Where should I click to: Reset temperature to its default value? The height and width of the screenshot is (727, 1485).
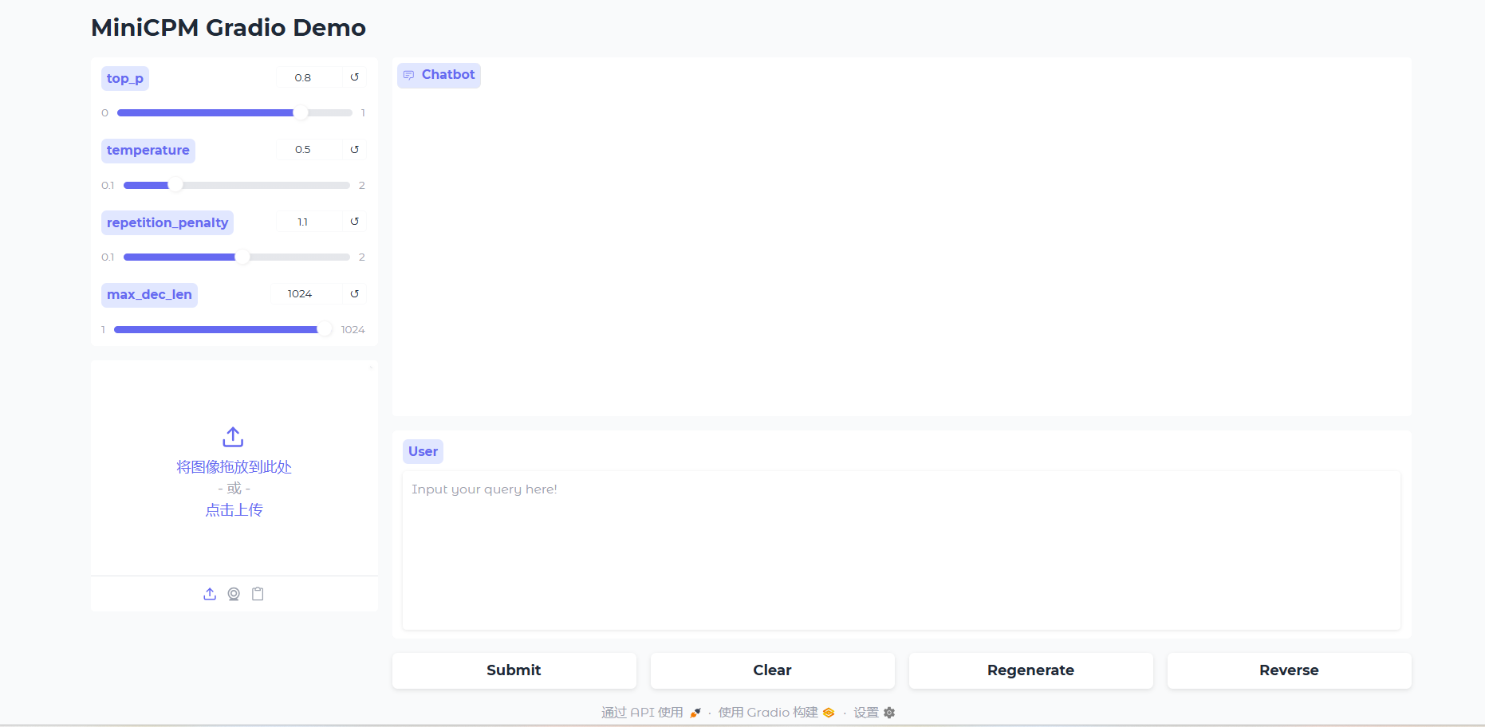[355, 150]
